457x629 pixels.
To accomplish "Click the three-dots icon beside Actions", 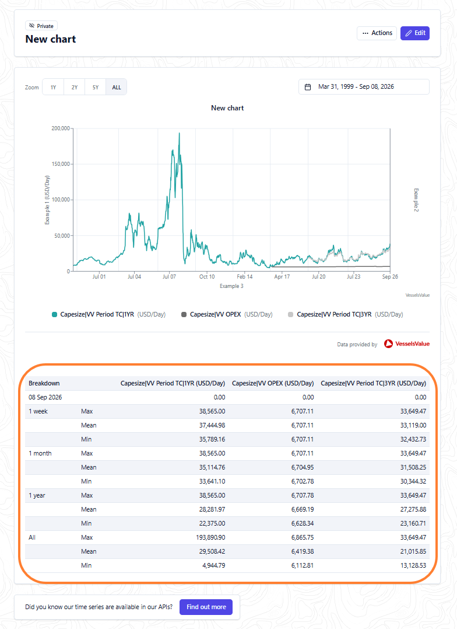I will 365,33.
